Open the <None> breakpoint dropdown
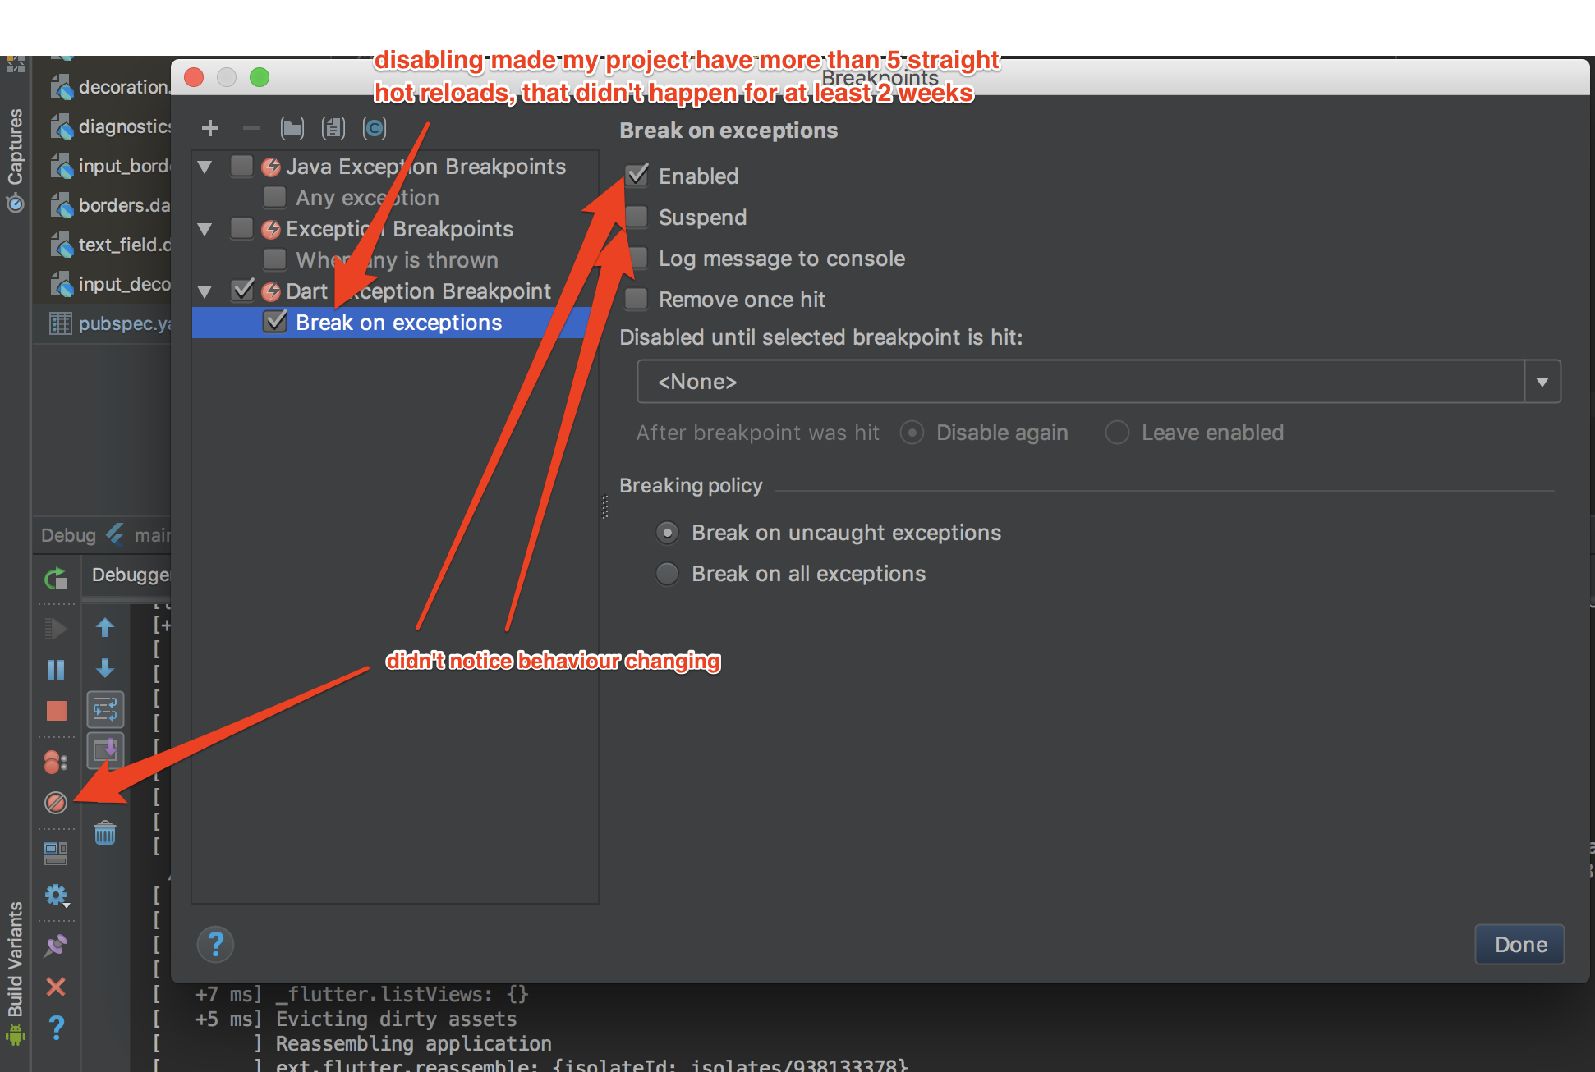Viewport: 1595px width, 1072px height. tap(1543, 381)
